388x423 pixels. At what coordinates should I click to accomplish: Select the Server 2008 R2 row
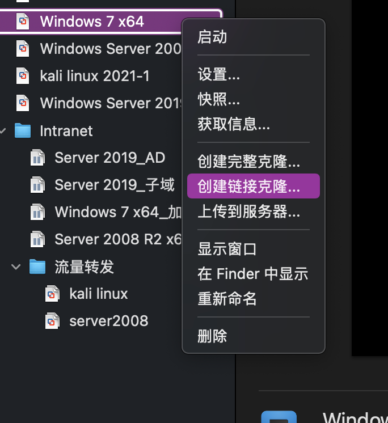point(118,239)
